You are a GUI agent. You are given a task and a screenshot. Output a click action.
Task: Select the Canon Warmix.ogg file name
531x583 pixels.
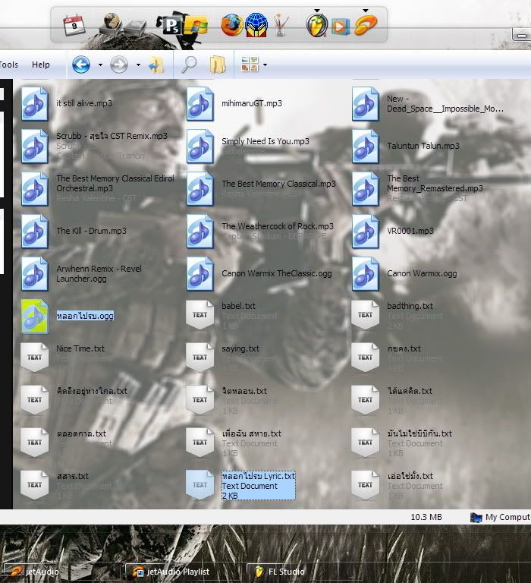[422, 273]
